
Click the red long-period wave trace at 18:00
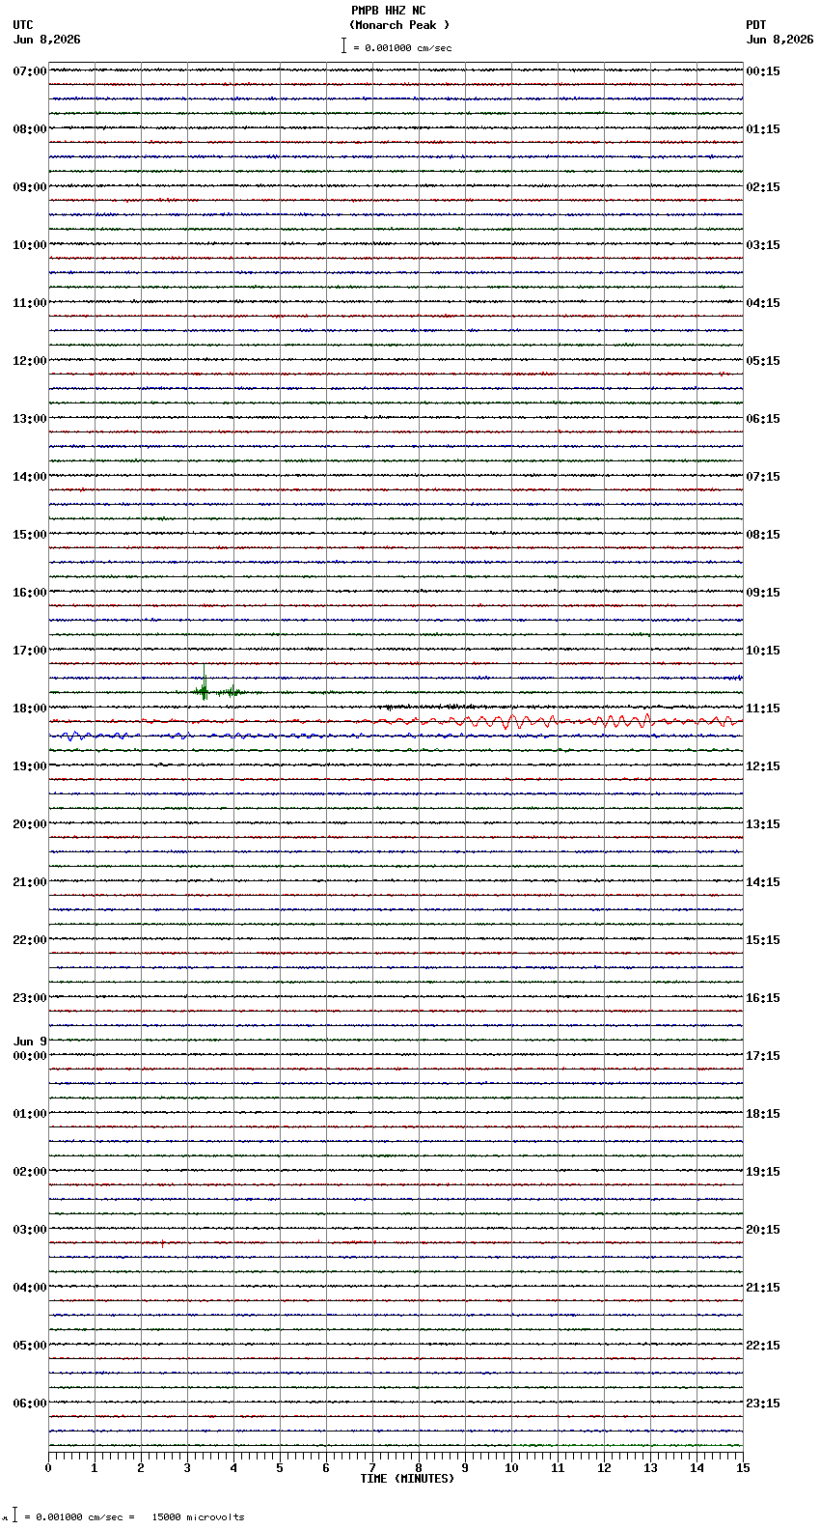pos(396,721)
